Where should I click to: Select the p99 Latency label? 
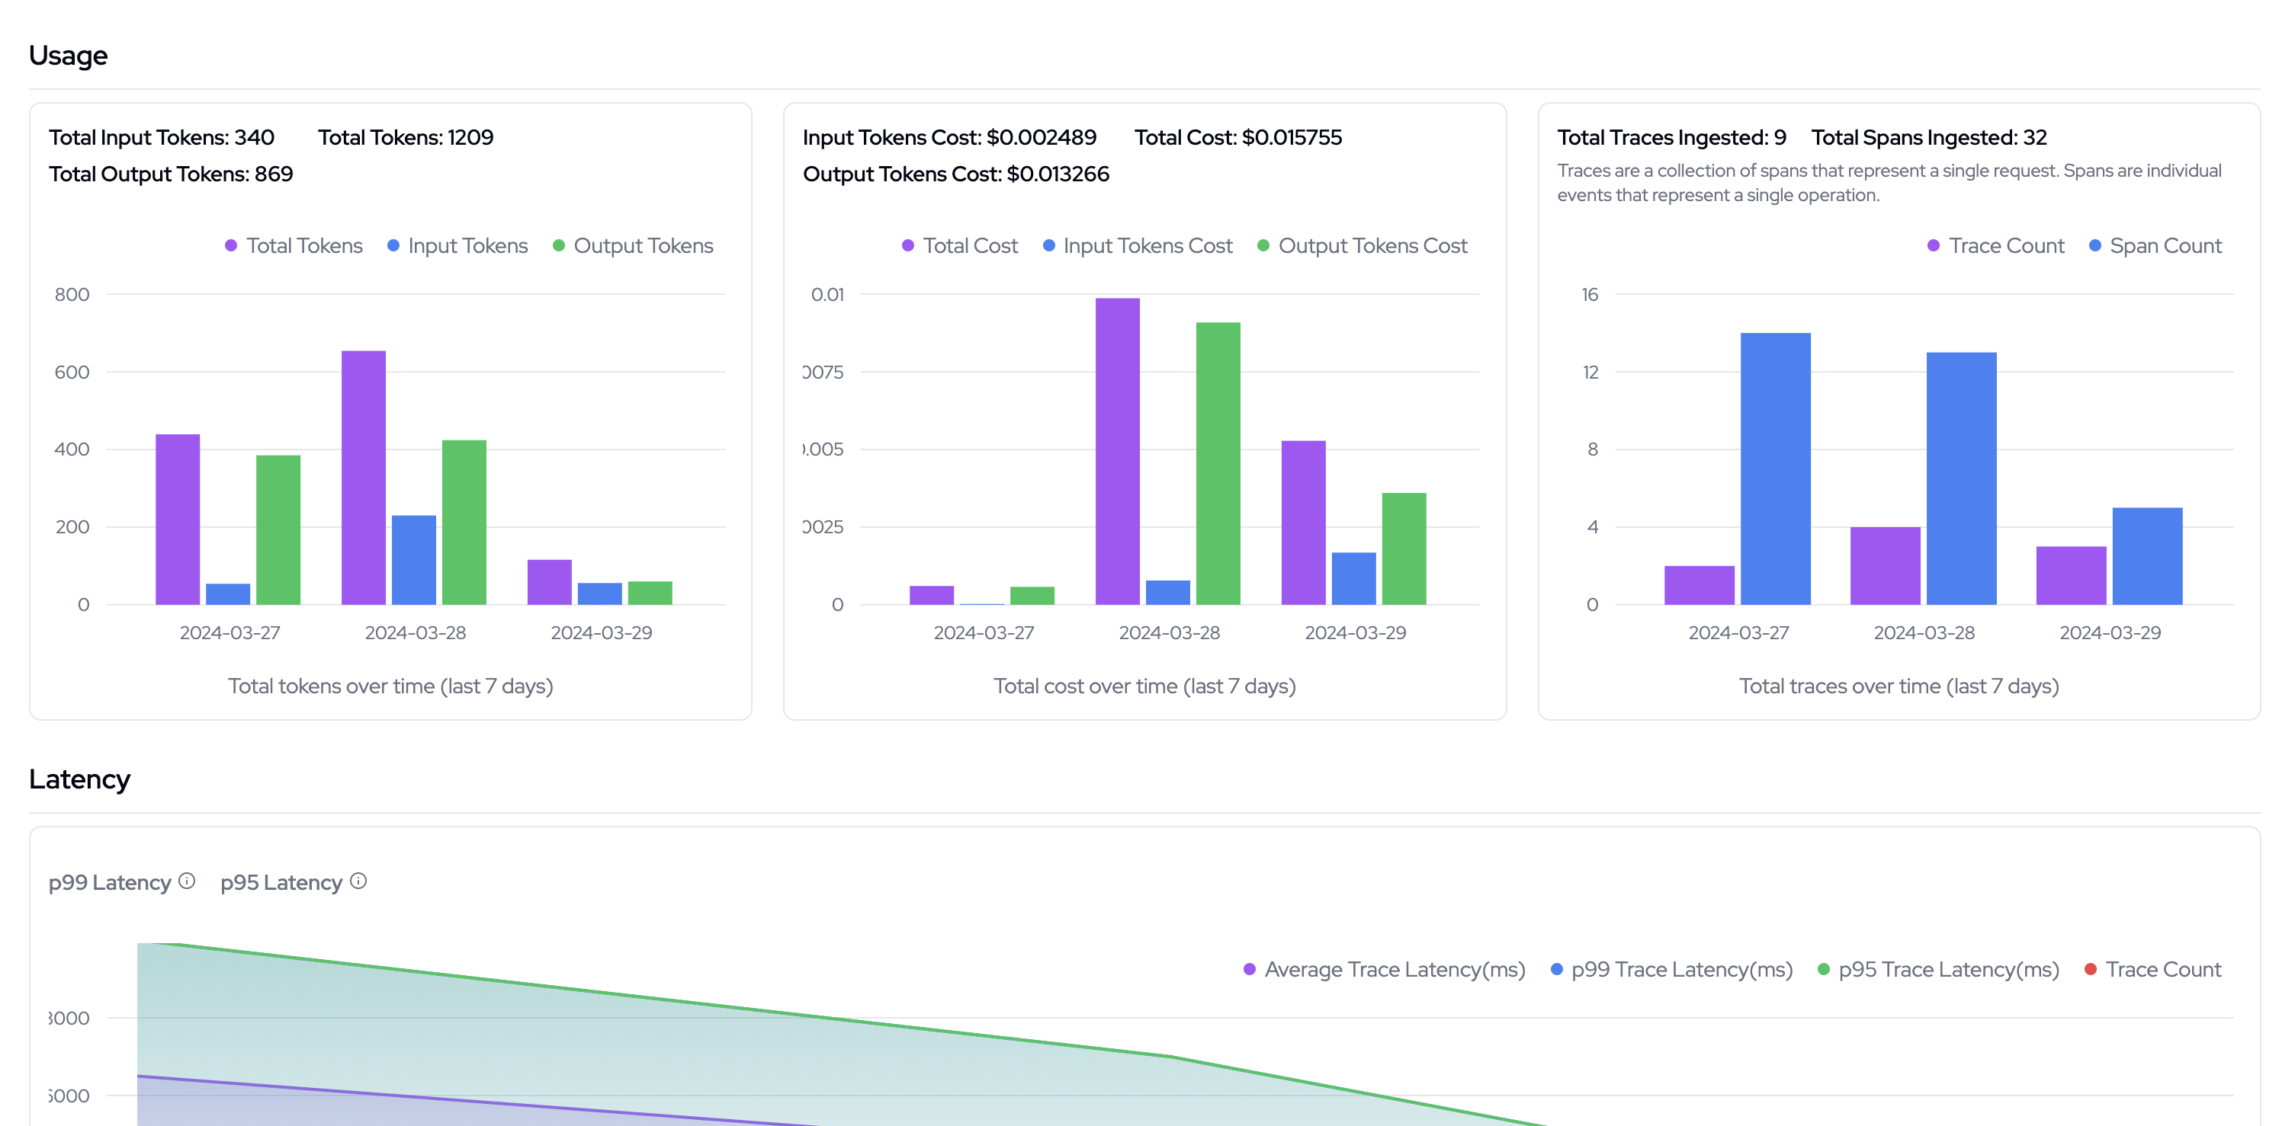110,883
